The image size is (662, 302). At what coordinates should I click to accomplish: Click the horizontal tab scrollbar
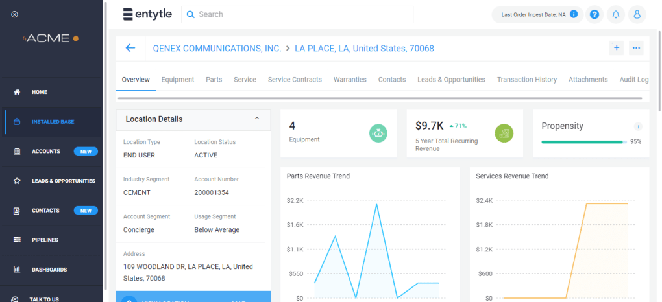coord(380,99)
